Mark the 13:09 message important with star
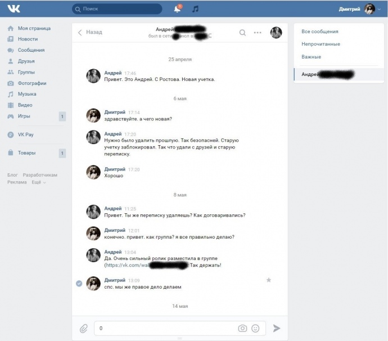Viewport: 388px width, 341px height. (268, 280)
